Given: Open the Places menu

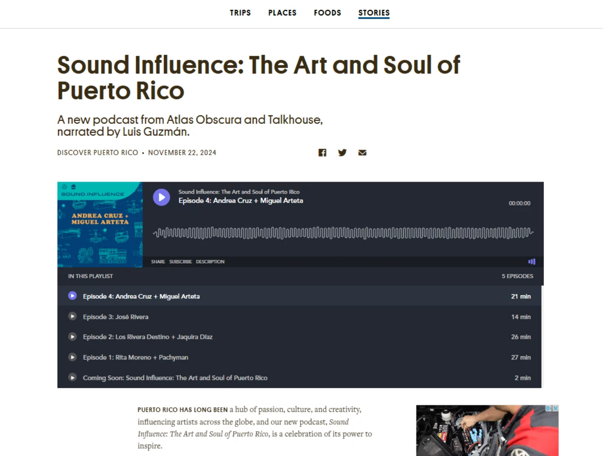Looking at the screenshot, I should 282,13.
